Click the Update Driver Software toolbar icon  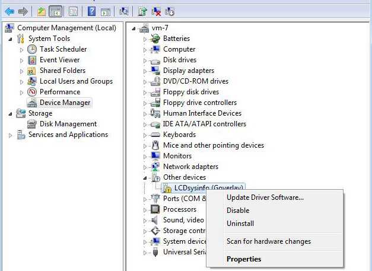click(142, 11)
